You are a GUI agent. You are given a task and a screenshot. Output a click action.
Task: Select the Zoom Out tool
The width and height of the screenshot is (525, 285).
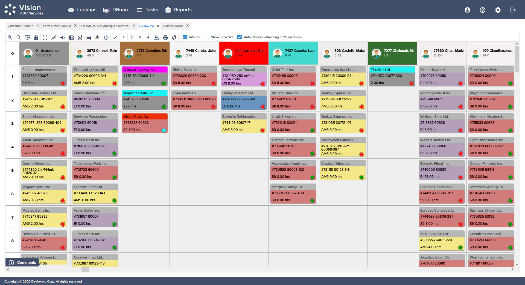coord(19,37)
